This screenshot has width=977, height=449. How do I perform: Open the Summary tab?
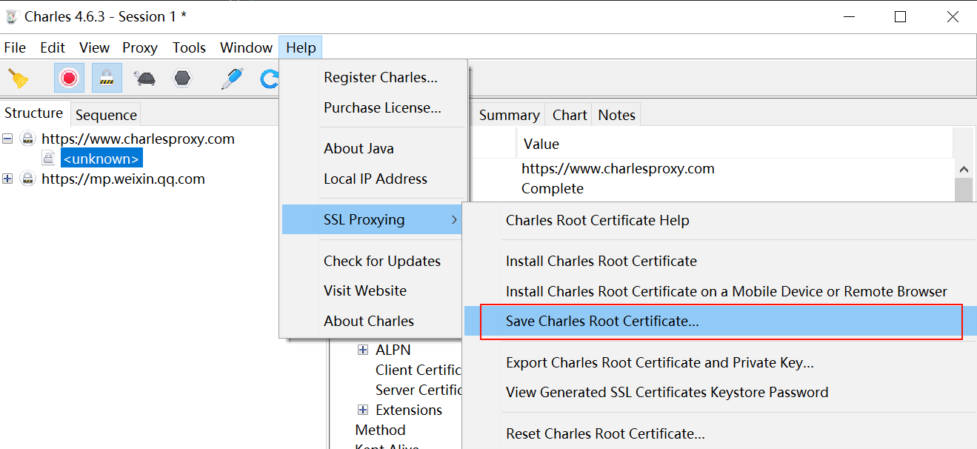509,115
